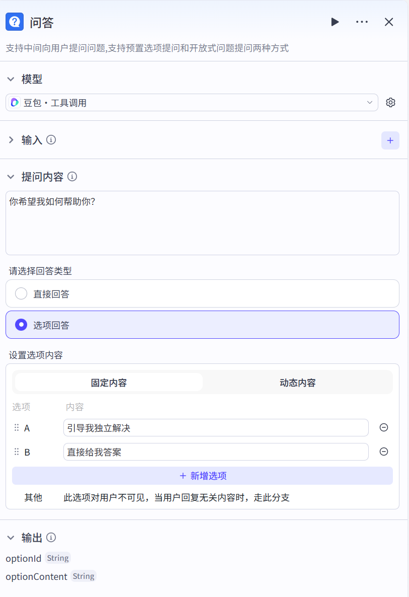This screenshot has width=409, height=597.
Task: Click the 新增选项 button
Action: [202, 476]
